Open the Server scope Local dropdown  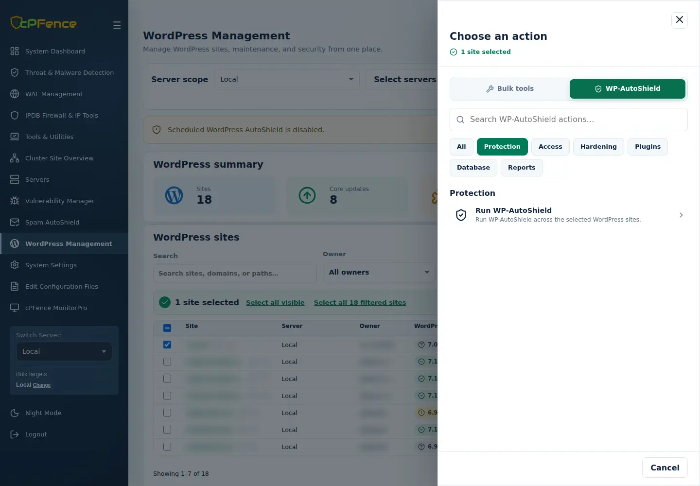pos(287,79)
